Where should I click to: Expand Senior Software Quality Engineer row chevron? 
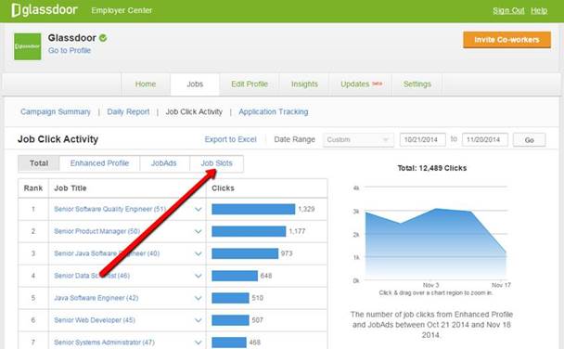point(199,210)
